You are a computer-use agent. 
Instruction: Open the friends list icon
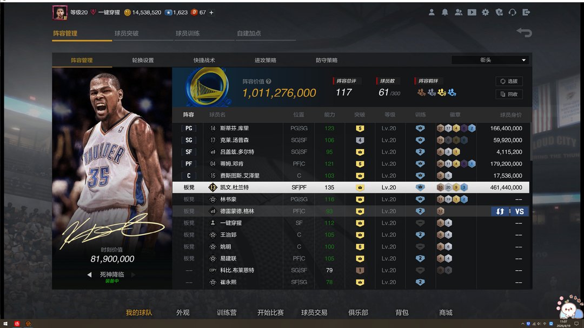(x=459, y=12)
